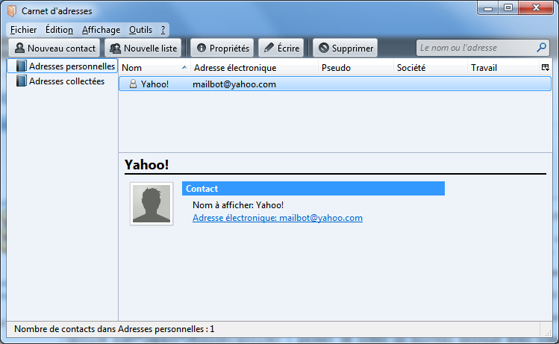
Task: Maximize the Carnet d'adresses window
Action: (508, 8)
